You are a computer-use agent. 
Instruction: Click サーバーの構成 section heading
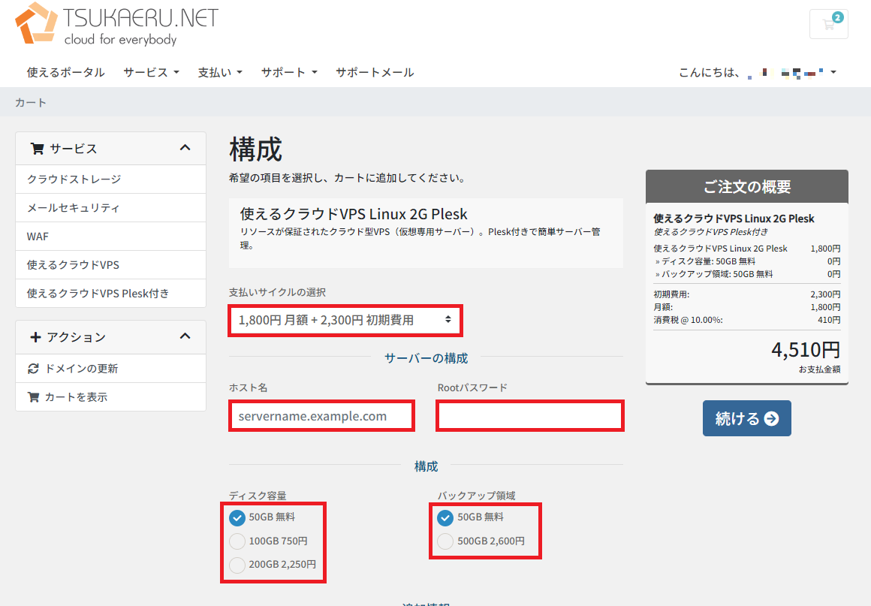426,358
